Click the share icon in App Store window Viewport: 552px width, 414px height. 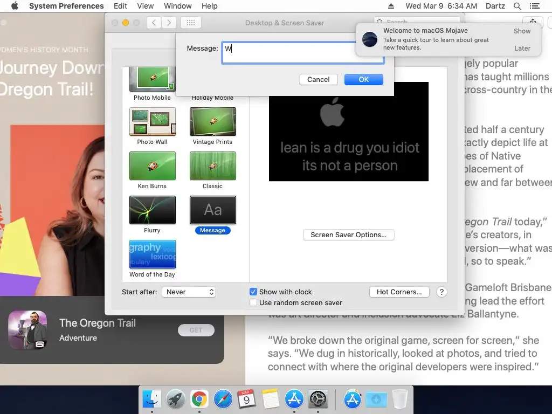(x=533, y=22)
